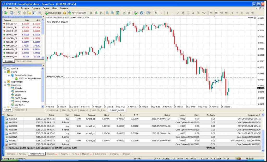Switch timeframe to M1
Image resolution: width=267 pixels, height=162 pixels.
[x=211, y=13]
